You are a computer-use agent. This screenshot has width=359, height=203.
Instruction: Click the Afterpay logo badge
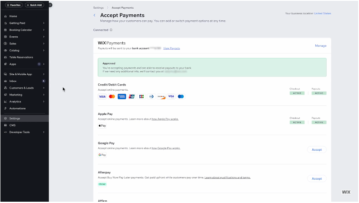pyautogui.click(x=102, y=184)
